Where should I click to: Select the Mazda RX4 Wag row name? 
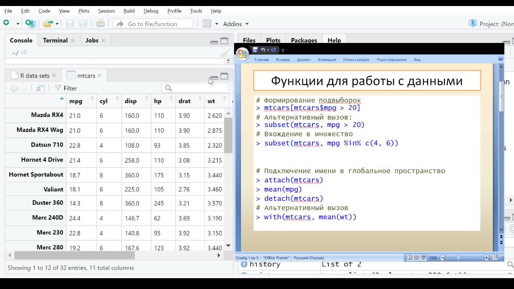pos(40,130)
